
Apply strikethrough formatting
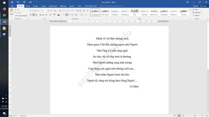click(41, 15)
